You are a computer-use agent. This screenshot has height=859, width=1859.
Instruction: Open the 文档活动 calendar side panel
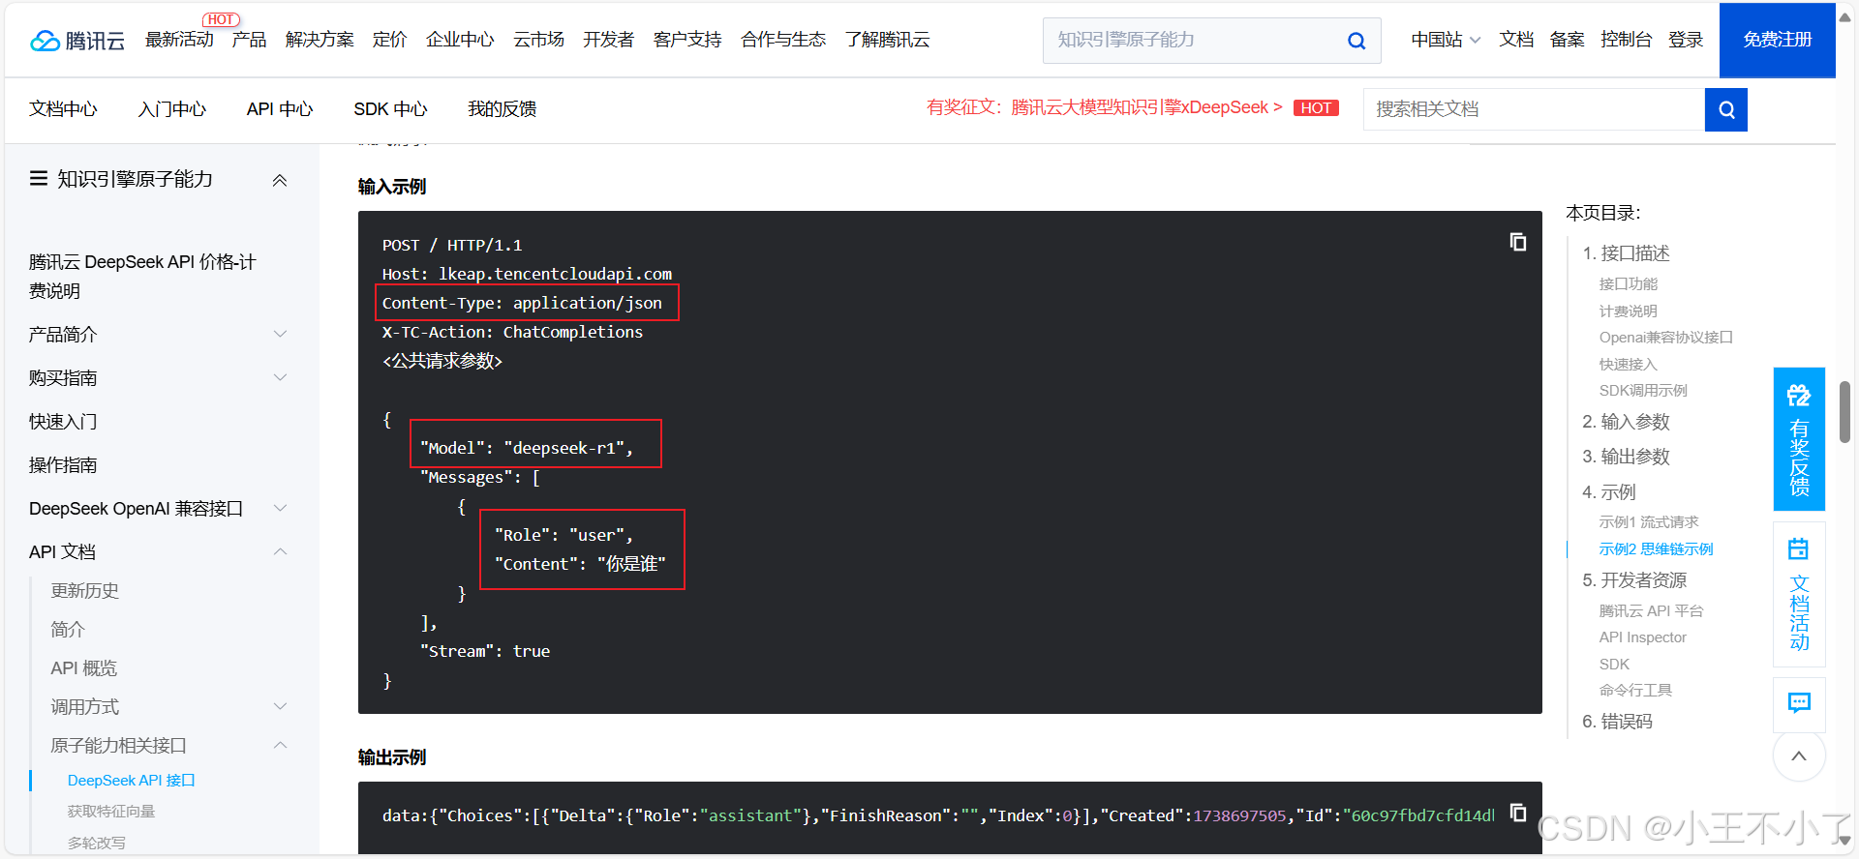click(x=1799, y=594)
